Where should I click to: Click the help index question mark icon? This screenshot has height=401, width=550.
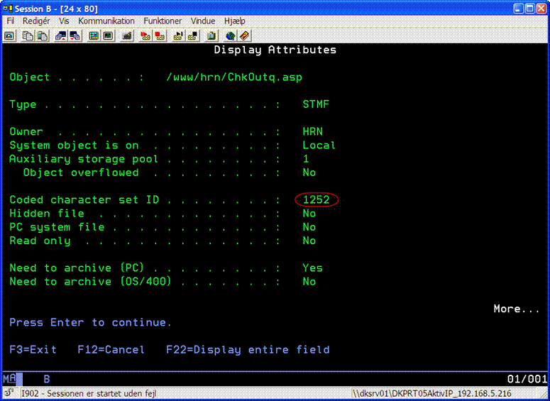[x=244, y=35]
